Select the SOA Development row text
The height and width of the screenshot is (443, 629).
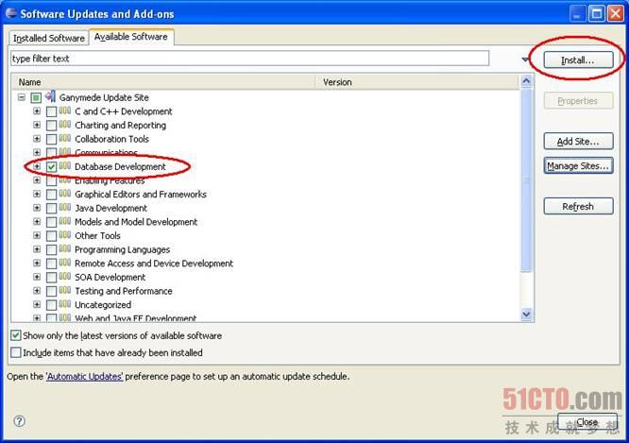(x=110, y=278)
